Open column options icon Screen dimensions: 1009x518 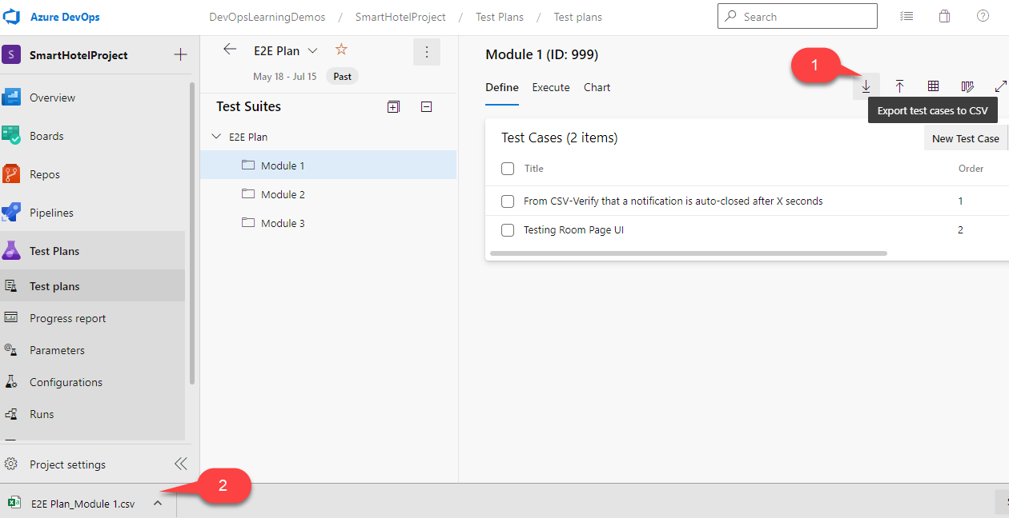coord(967,86)
